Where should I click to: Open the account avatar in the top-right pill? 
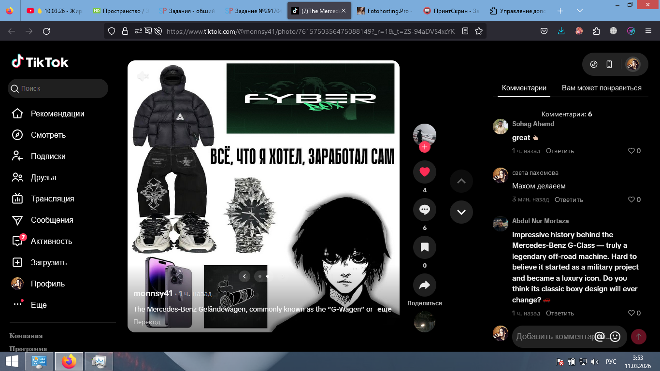[x=633, y=64]
